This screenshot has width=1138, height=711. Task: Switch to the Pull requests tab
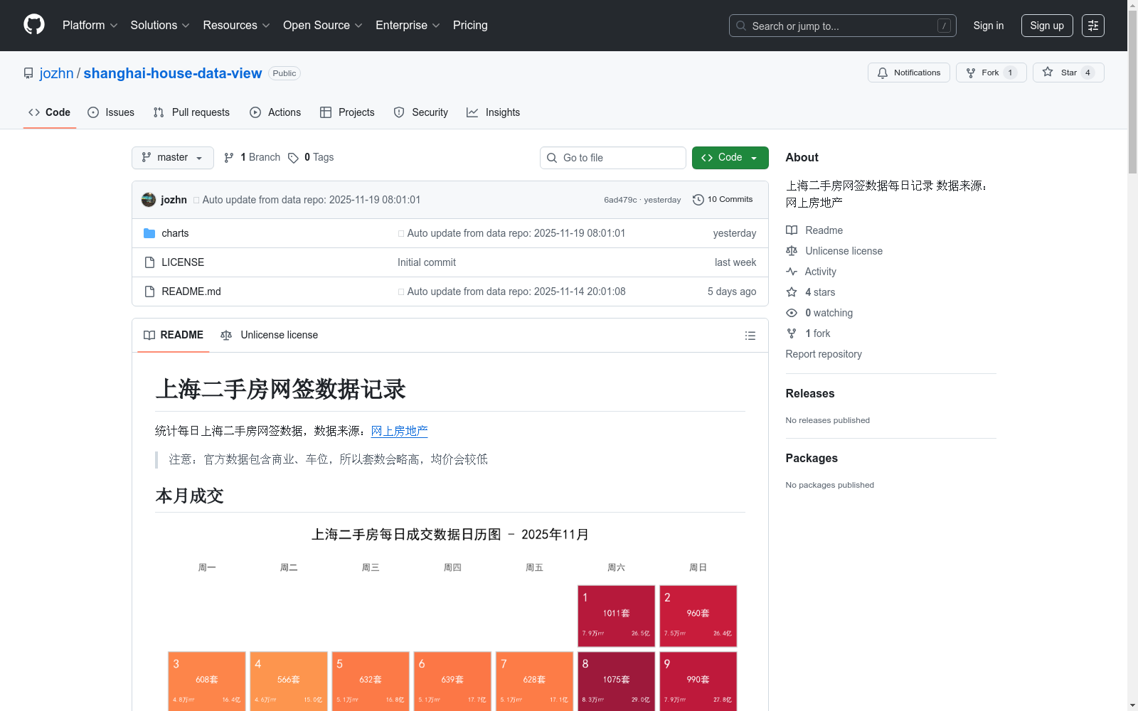[191, 112]
